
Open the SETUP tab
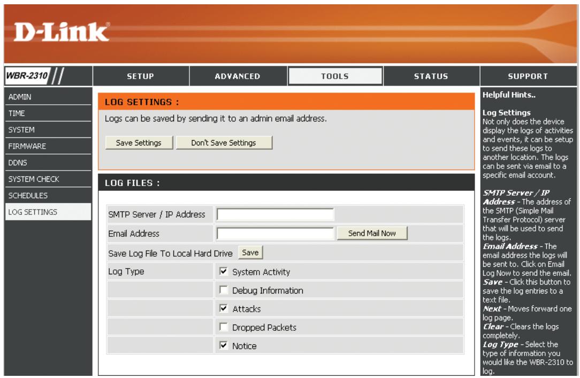click(141, 76)
